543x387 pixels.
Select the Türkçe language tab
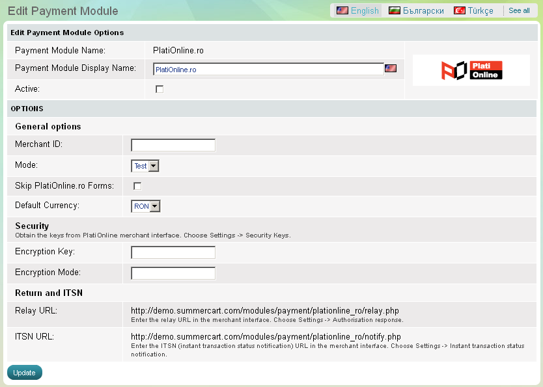point(480,10)
